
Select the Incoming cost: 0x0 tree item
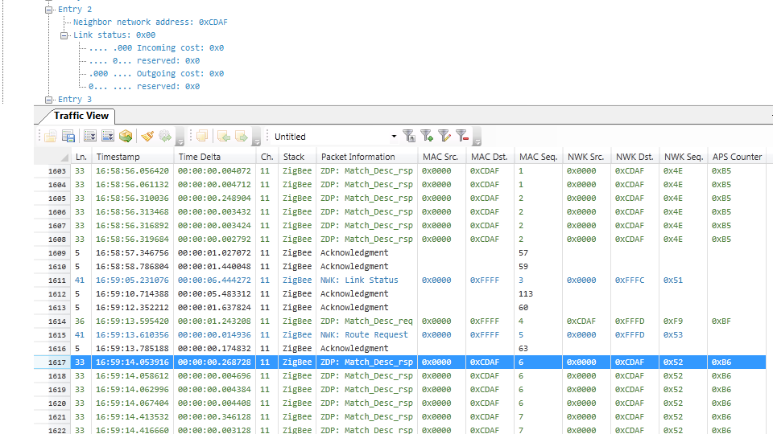156,47
